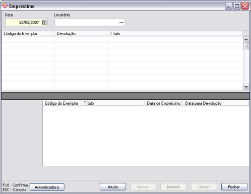This screenshot has width=251, height=194.
Task: Click the Fechar button
Action: tap(234, 187)
